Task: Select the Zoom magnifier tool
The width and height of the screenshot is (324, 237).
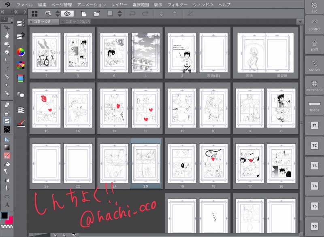Action: [x=7, y=53]
